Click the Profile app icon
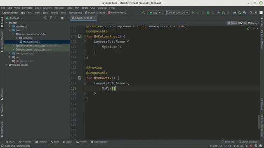This screenshot has width=264, height=148. pos(218,13)
